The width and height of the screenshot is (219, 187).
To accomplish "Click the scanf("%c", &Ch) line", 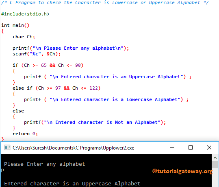I will pos(37,54).
